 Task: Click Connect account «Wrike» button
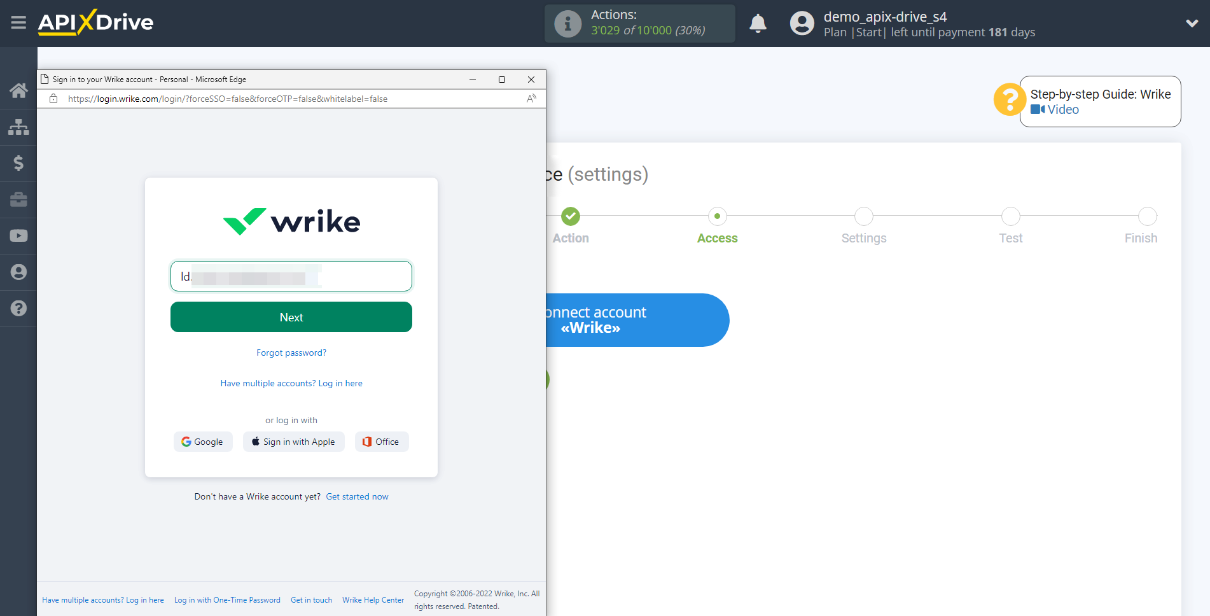tap(637, 320)
